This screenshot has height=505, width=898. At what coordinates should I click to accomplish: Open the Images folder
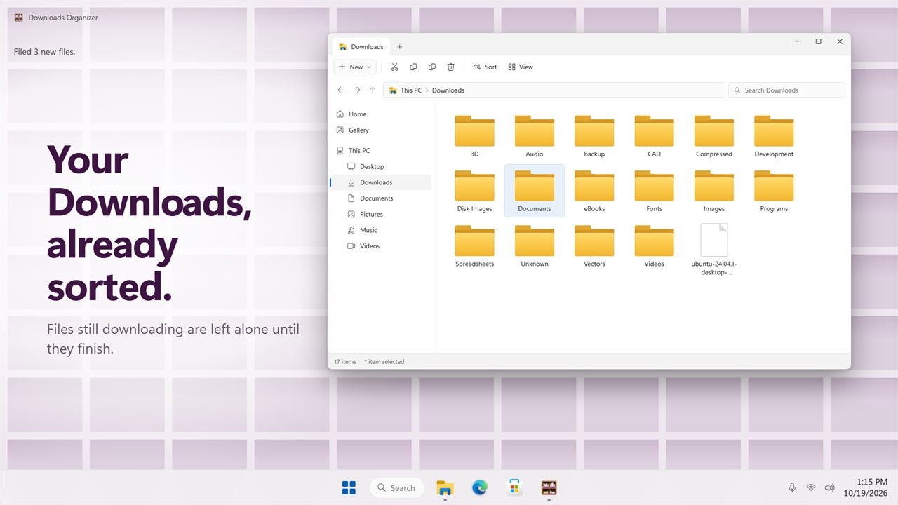pyautogui.click(x=714, y=191)
